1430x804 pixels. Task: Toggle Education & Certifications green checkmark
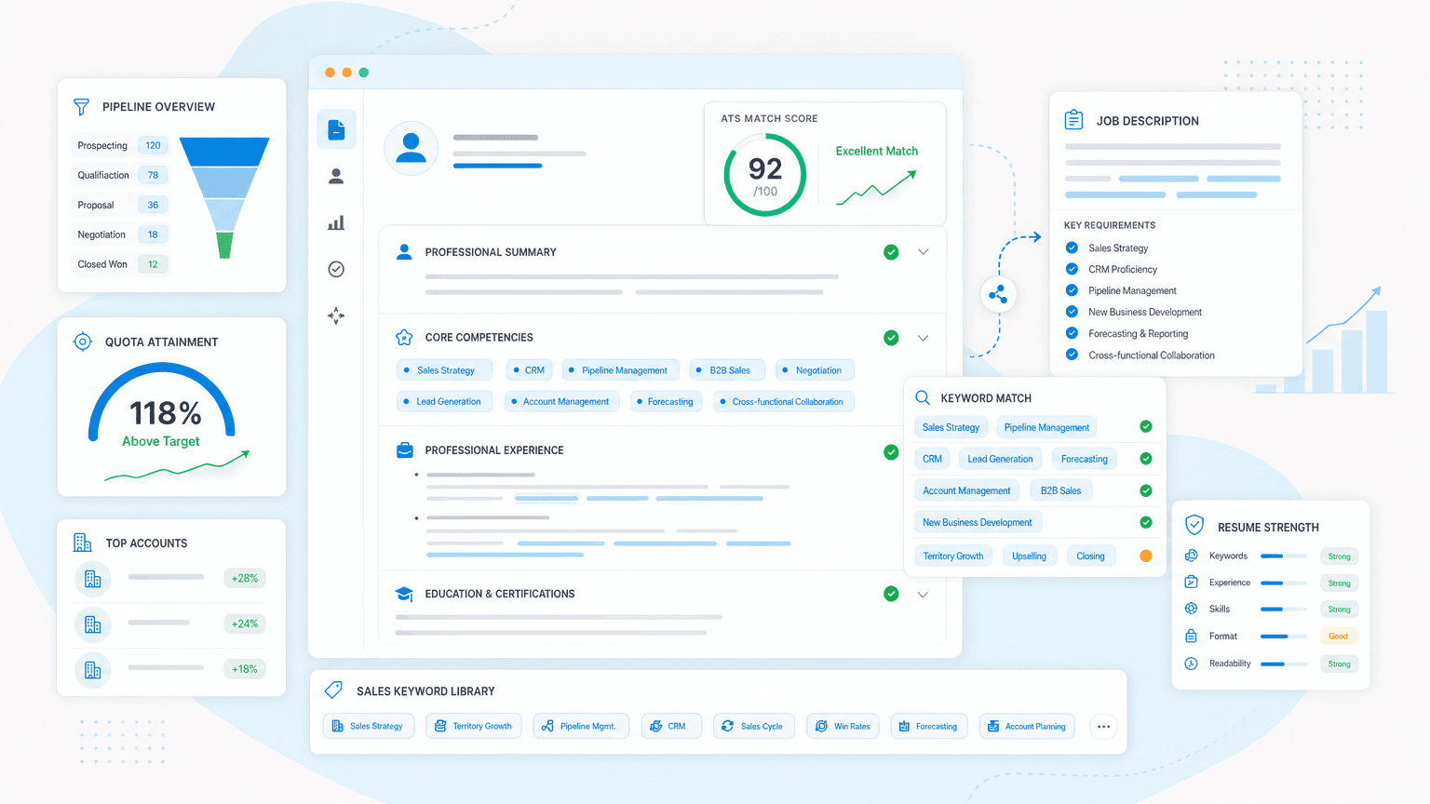pyautogui.click(x=891, y=594)
